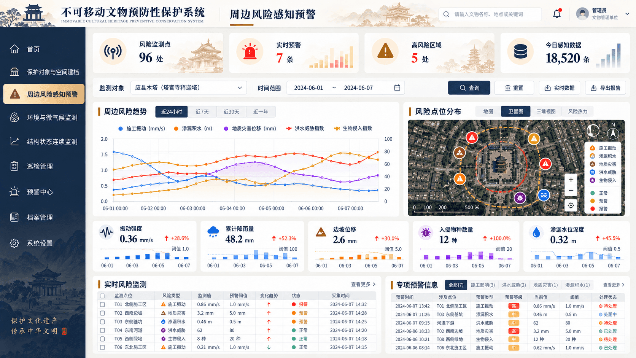Check the T06 东北施工区 row checkbox

tap(102, 347)
